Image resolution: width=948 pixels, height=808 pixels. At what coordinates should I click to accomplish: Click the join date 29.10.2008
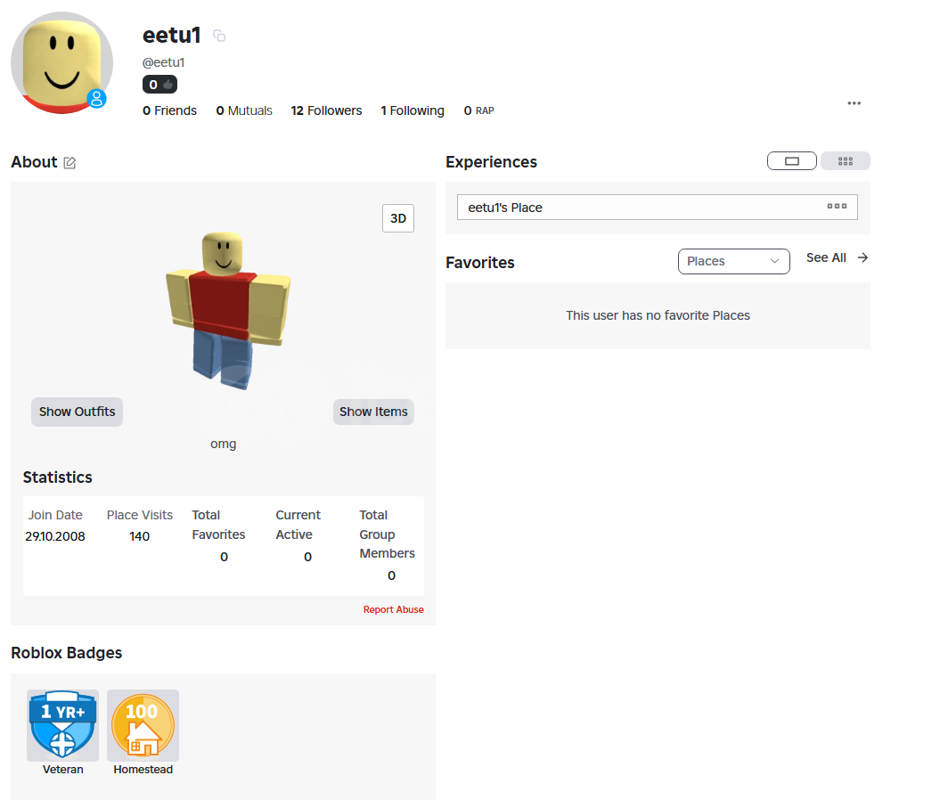(55, 536)
